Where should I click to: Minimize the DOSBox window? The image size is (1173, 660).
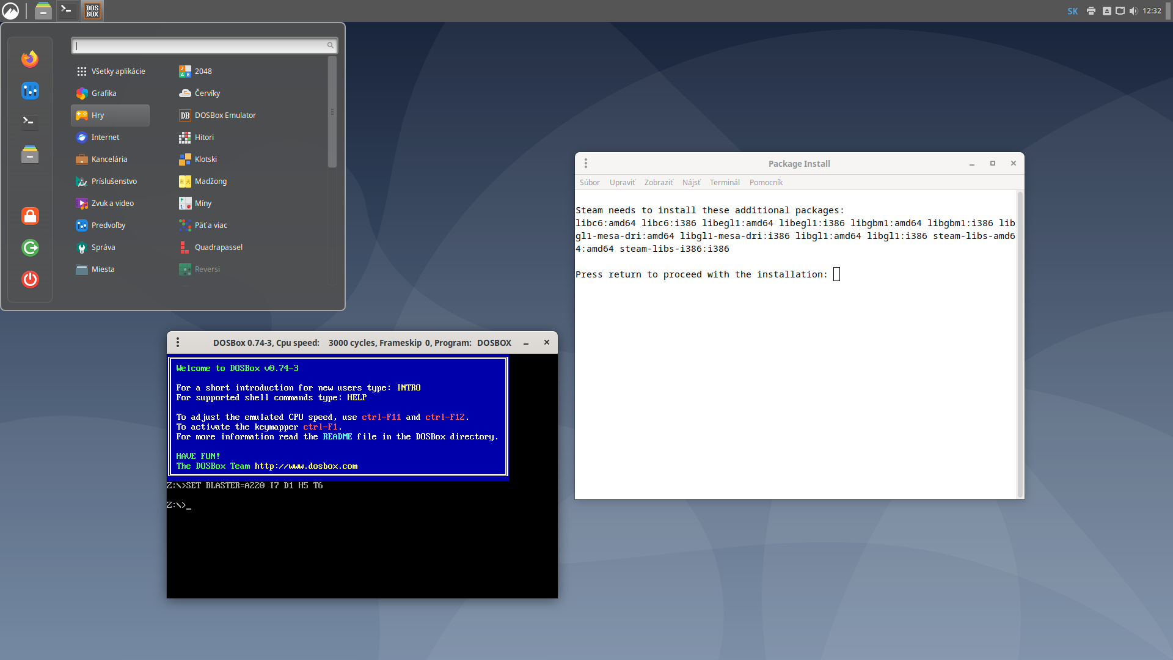(526, 343)
